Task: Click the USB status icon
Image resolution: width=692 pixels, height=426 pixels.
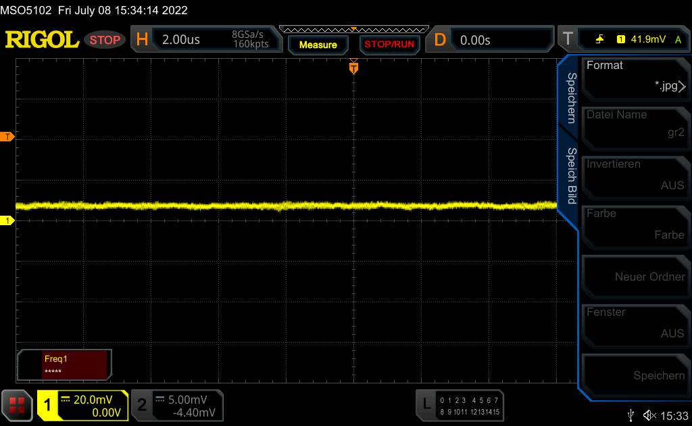Action: (631, 415)
